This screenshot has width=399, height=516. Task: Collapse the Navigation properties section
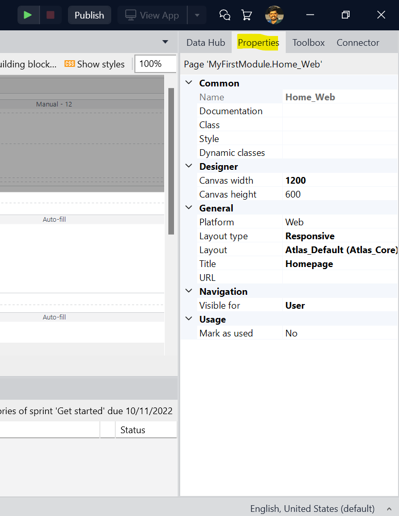[x=189, y=291]
